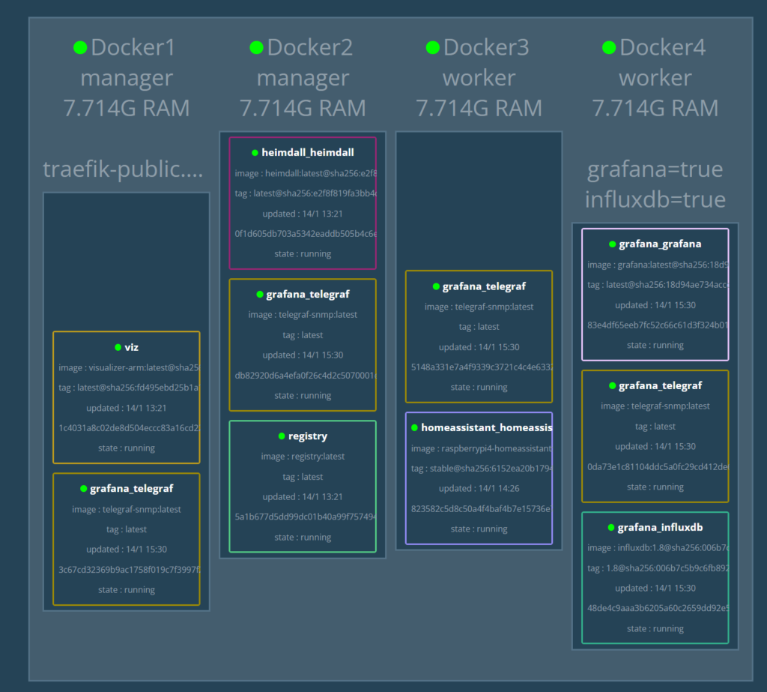Viewport: 767px width, 692px height.
Task: Click the traefik-public.... node label
Action: [123, 169]
